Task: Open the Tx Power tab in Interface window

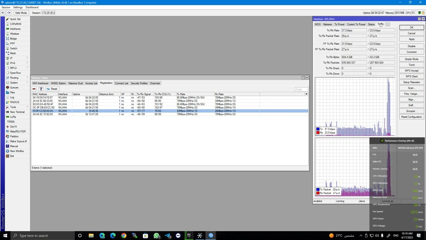Action: pyautogui.click(x=339, y=24)
